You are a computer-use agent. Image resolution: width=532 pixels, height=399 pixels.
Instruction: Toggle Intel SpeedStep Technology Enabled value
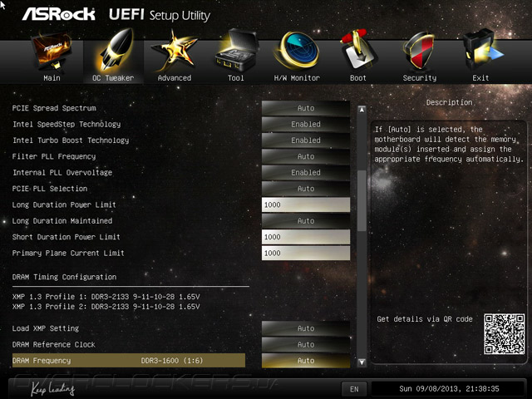(306, 124)
